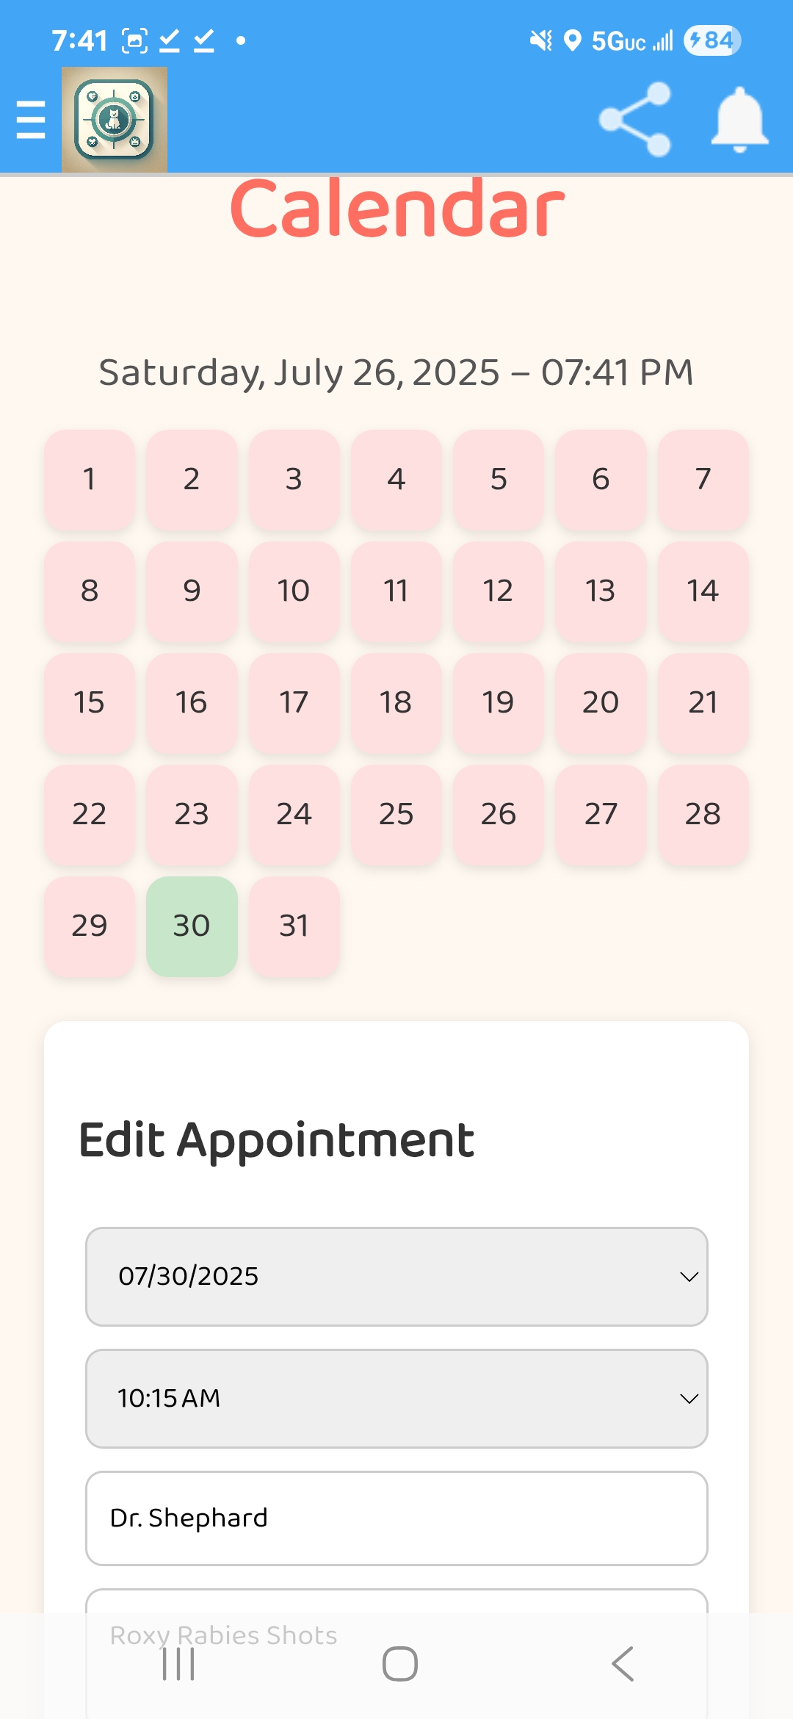Pick day 31 on the calendar
The image size is (793, 1719).
click(294, 926)
